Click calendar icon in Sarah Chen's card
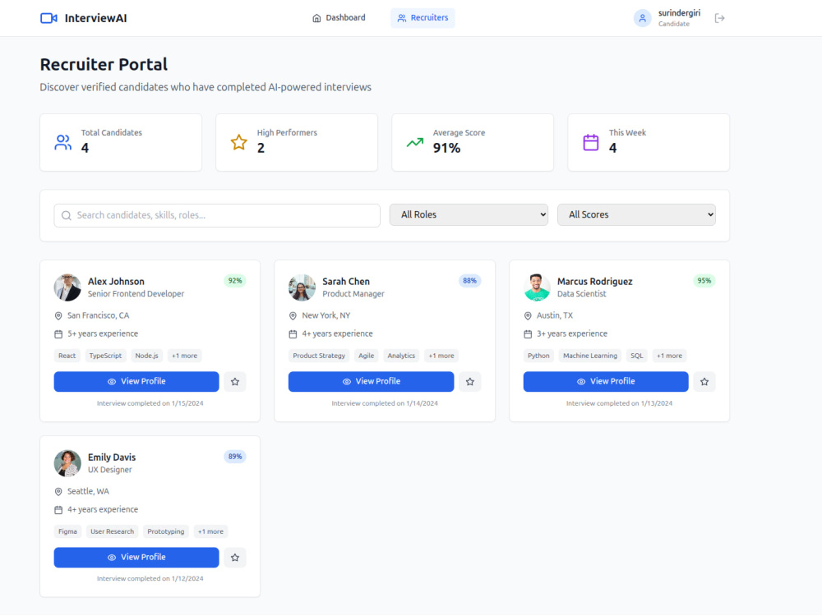This screenshot has width=822, height=616. click(293, 333)
